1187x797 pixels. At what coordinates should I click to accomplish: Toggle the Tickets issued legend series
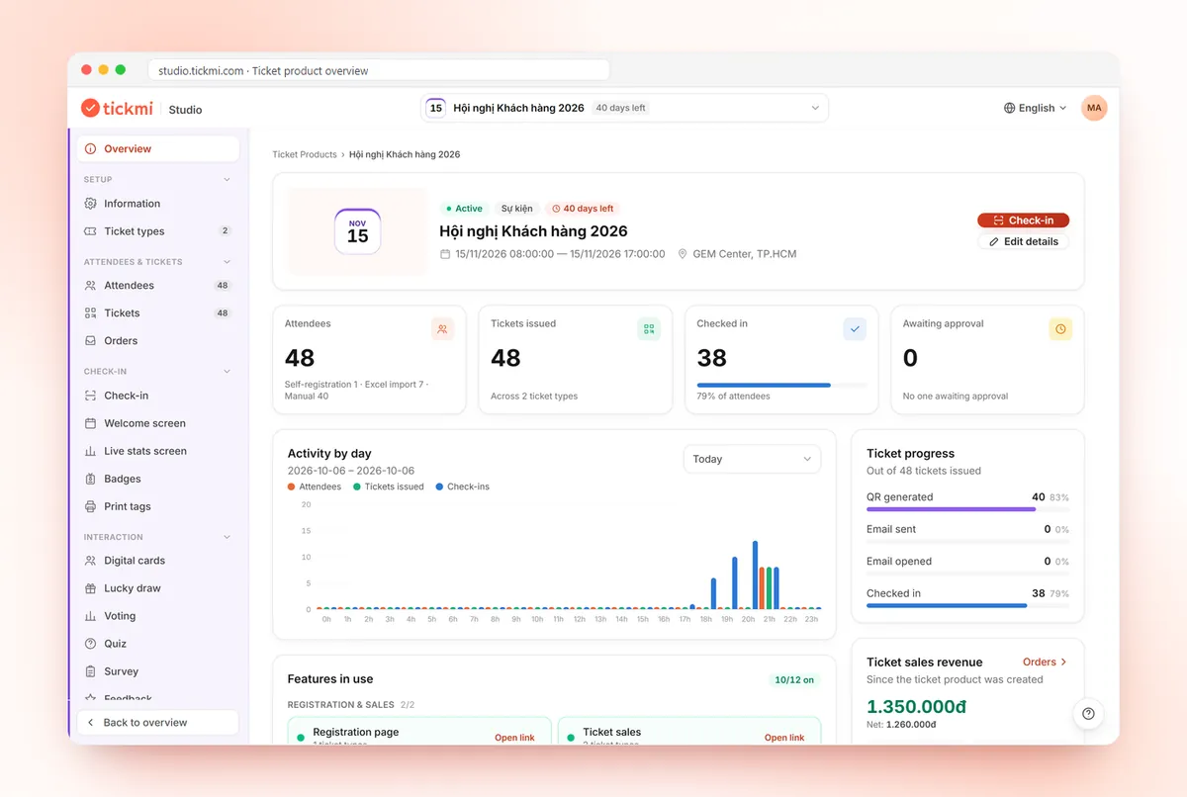click(x=389, y=487)
